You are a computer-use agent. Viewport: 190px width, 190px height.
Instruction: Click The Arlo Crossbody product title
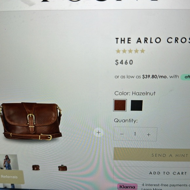tap(153, 41)
